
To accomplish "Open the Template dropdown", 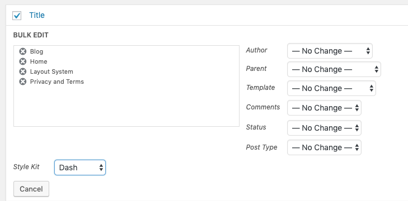I will click(x=331, y=88).
